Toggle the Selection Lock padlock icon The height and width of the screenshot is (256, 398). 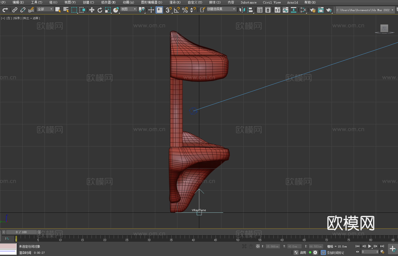tap(251, 246)
